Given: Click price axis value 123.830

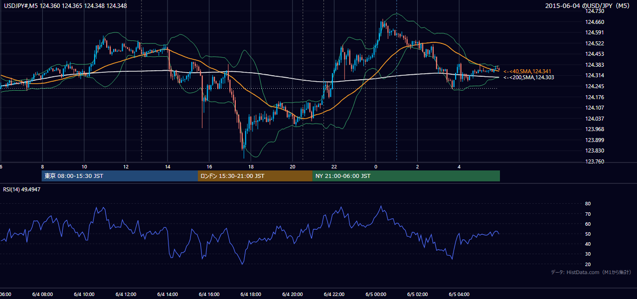Looking at the screenshot, I should point(595,150).
